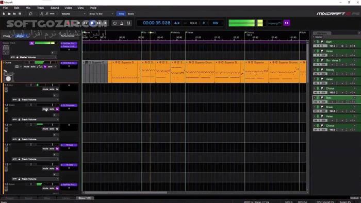Click the master tuner display icon
361x203 pixels.
275,23
